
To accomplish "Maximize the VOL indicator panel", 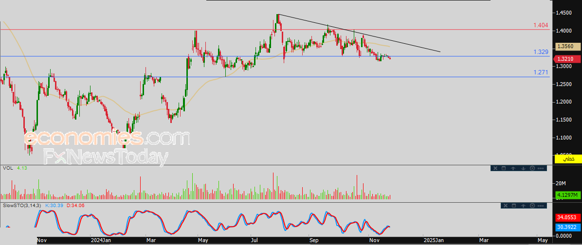I will tap(504, 168).
